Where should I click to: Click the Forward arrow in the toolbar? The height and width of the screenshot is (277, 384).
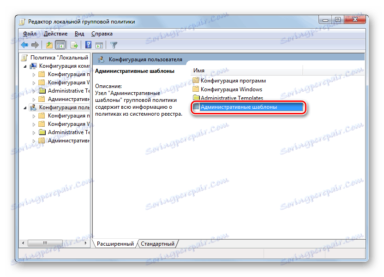tap(35, 45)
